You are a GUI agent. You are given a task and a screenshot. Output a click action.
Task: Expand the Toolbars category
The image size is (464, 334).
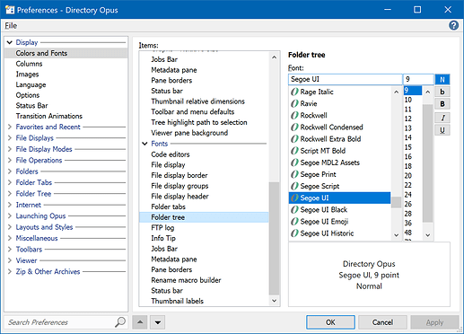pos(10,250)
